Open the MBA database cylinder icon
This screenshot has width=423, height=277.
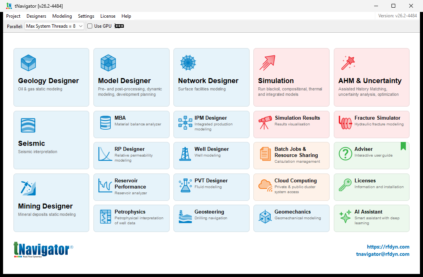tap(105, 123)
